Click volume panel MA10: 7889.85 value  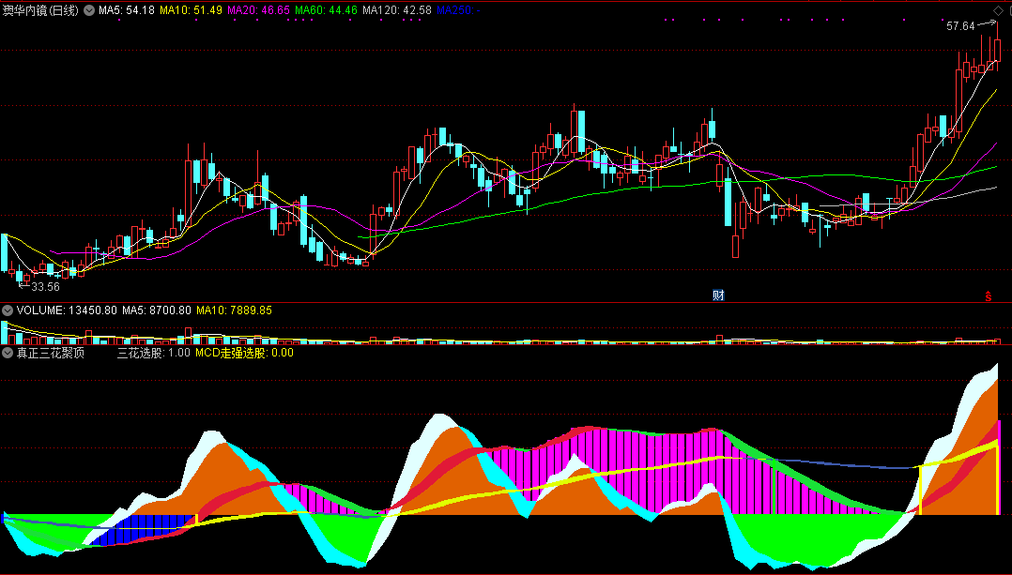tap(235, 310)
